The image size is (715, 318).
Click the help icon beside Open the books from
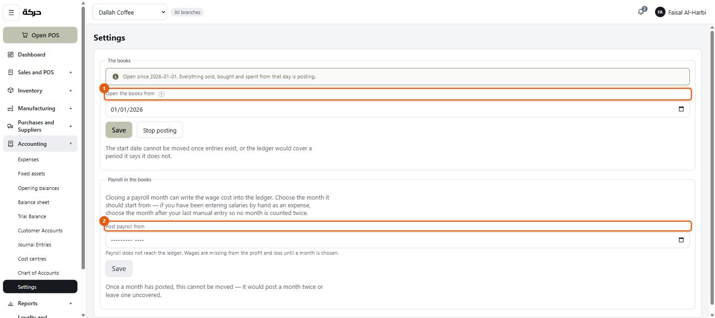point(161,94)
